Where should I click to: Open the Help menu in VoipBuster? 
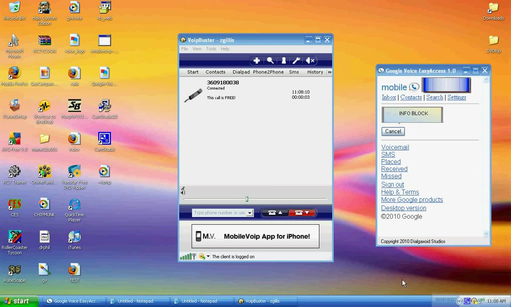pyautogui.click(x=225, y=49)
